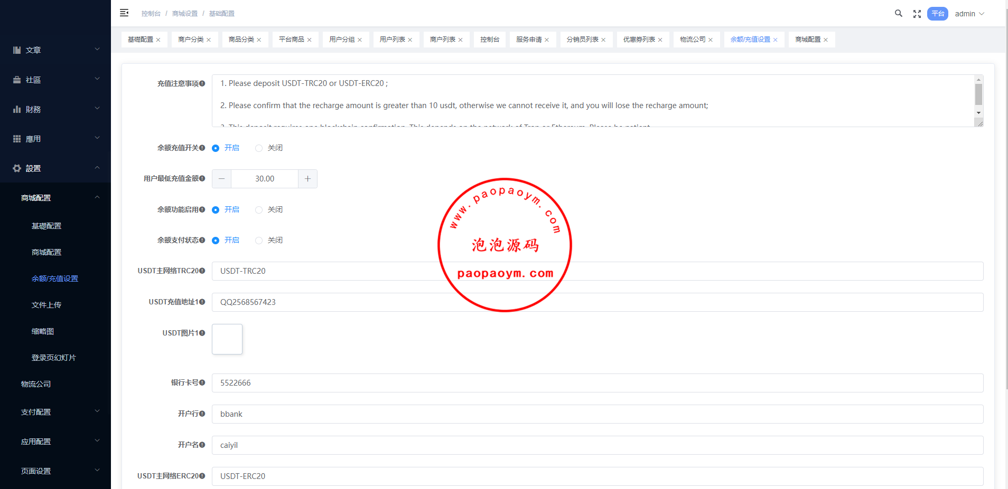
Task: Open the search magnifier icon
Action: [x=898, y=14]
